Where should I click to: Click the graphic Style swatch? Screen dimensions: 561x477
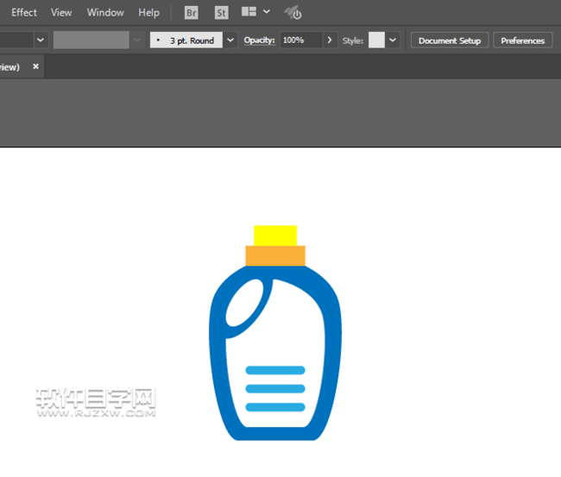tap(376, 41)
